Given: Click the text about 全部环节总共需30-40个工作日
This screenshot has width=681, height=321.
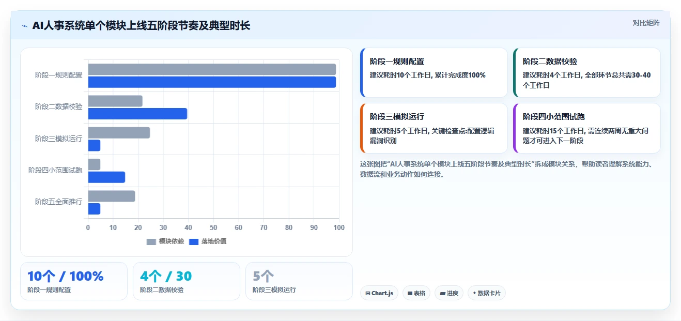Looking at the screenshot, I should (587, 80).
